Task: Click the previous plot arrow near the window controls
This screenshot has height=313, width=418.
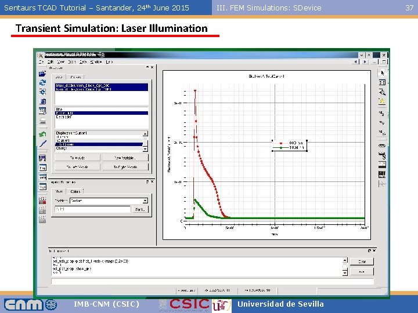Action: [356, 62]
